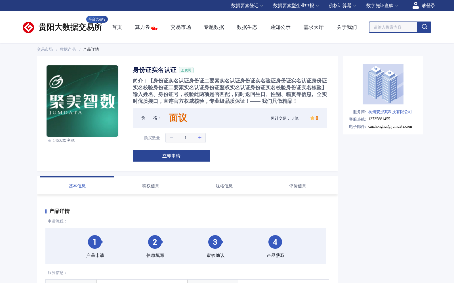This screenshot has height=283, width=454.
Task: Click the 平台试运行 badge
Action: coord(97,19)
